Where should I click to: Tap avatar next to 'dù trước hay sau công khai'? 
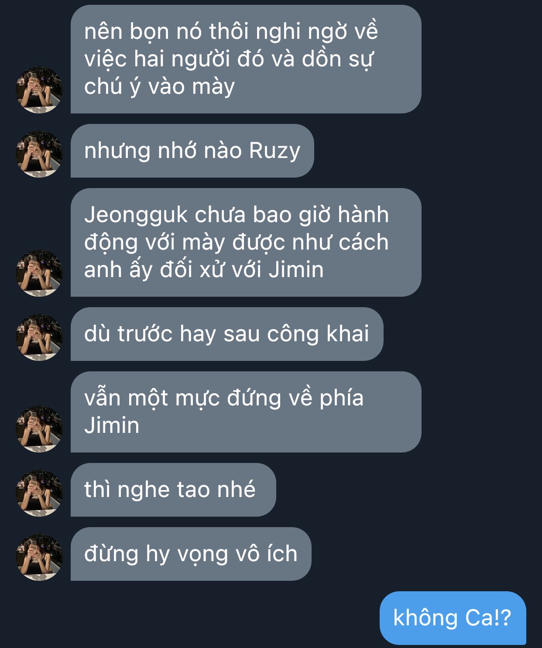click(x=39, y=337)
